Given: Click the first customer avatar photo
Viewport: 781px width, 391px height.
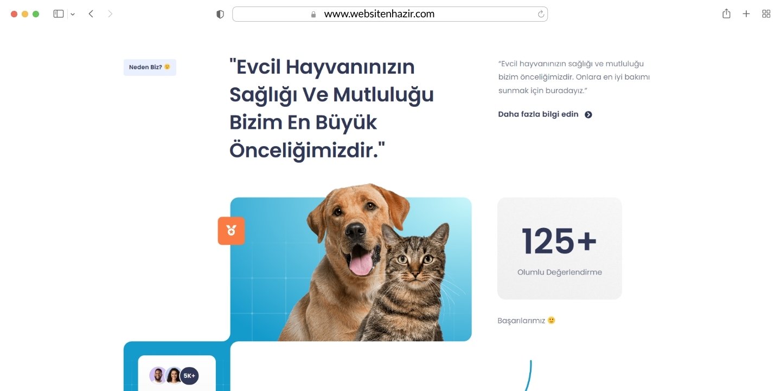Looking at the screenshot, I should click(x=158, y=375).
